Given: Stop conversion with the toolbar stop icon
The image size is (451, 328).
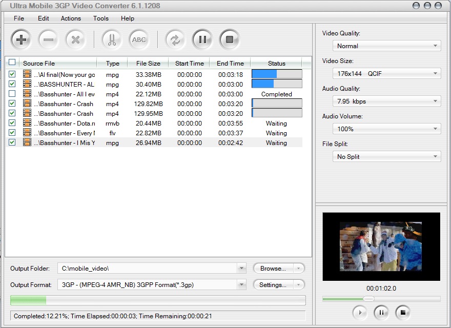Looking at the screenshot, I should click(230, 39).
